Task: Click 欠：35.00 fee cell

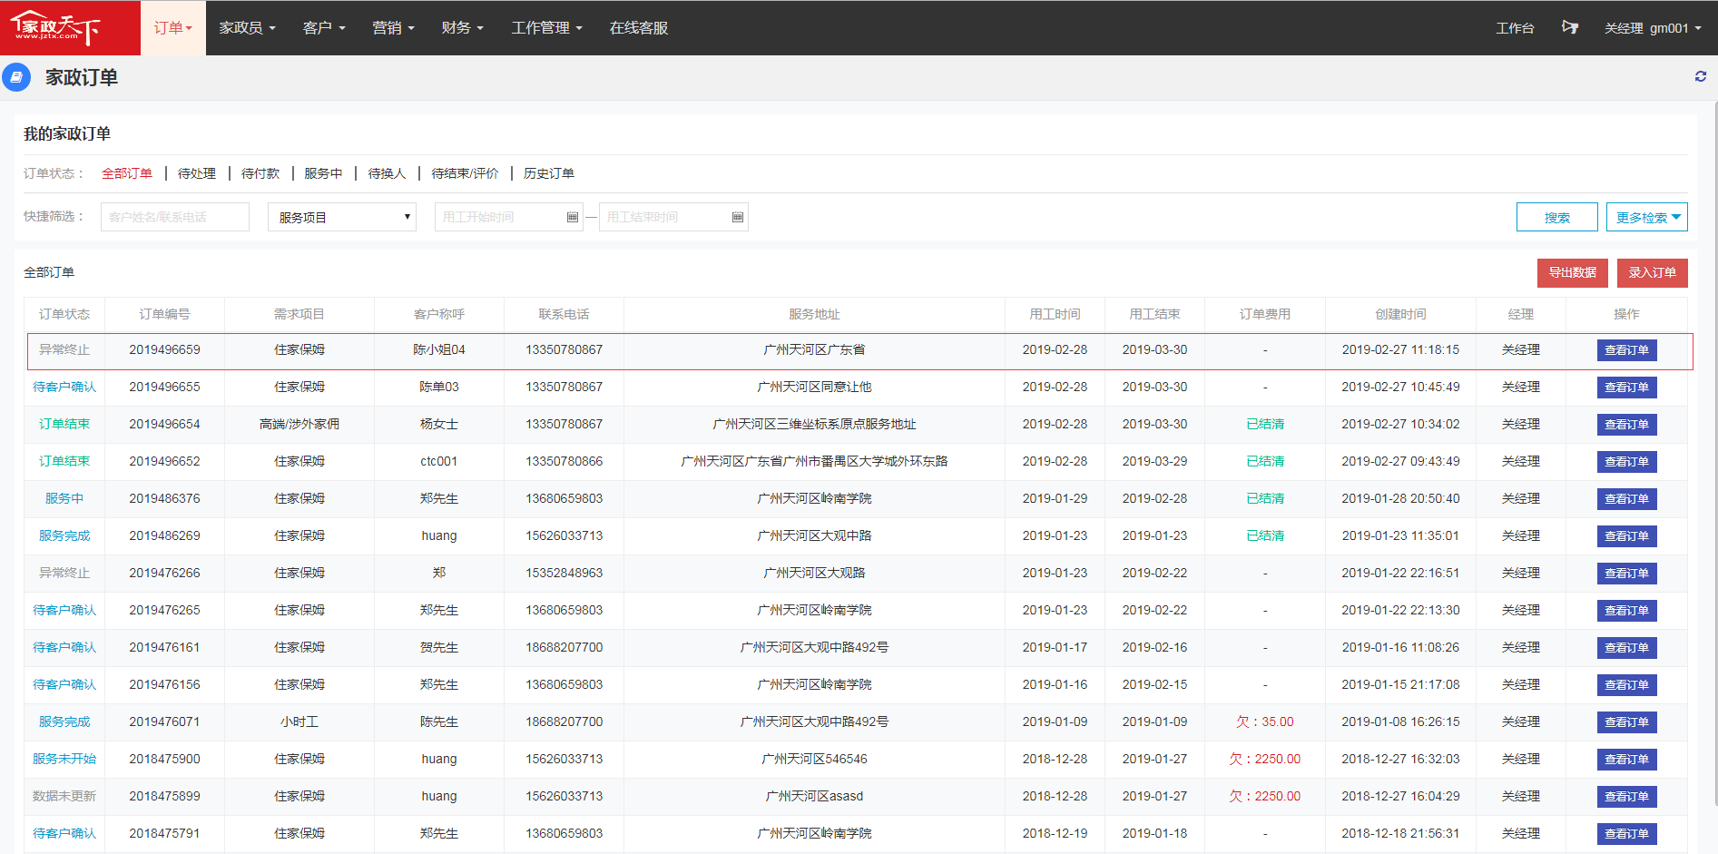Action: 1265,721
